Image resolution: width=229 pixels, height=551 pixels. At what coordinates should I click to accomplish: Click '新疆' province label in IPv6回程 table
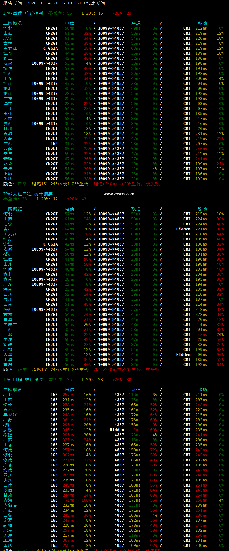[8, 525]
